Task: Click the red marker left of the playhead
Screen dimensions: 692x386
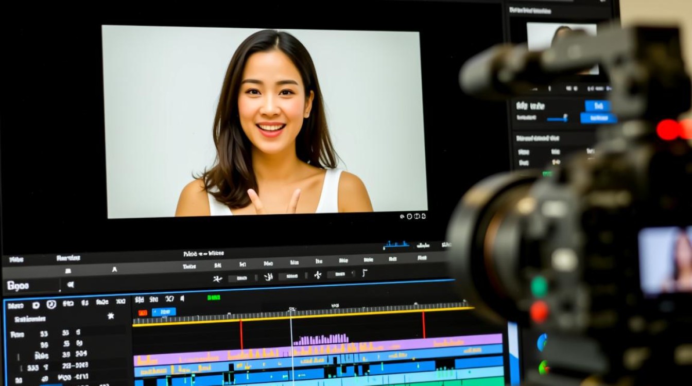Action: click(241, 335)
